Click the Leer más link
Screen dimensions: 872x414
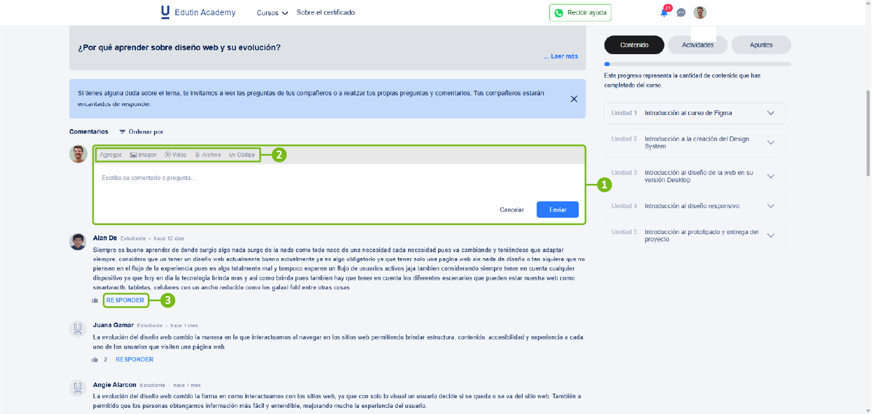(x=561, y=56)
